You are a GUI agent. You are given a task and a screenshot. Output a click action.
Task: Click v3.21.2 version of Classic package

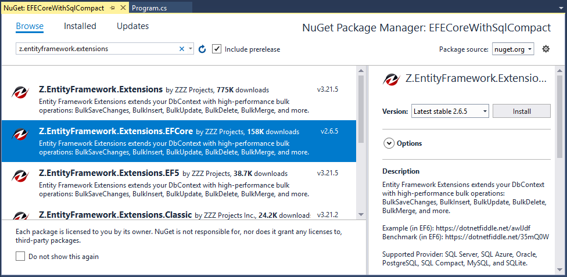[328, 215]
